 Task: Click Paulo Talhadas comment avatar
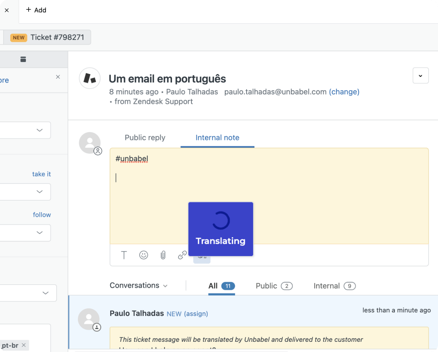coord(89,319)
